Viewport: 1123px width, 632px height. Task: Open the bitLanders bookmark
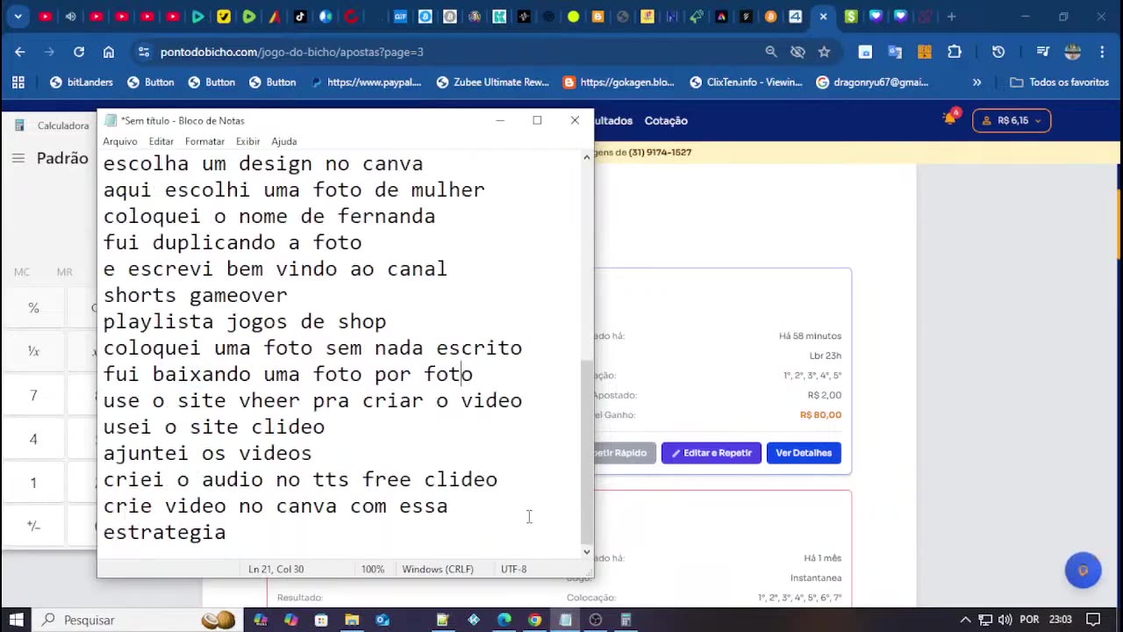click(82, 82)
